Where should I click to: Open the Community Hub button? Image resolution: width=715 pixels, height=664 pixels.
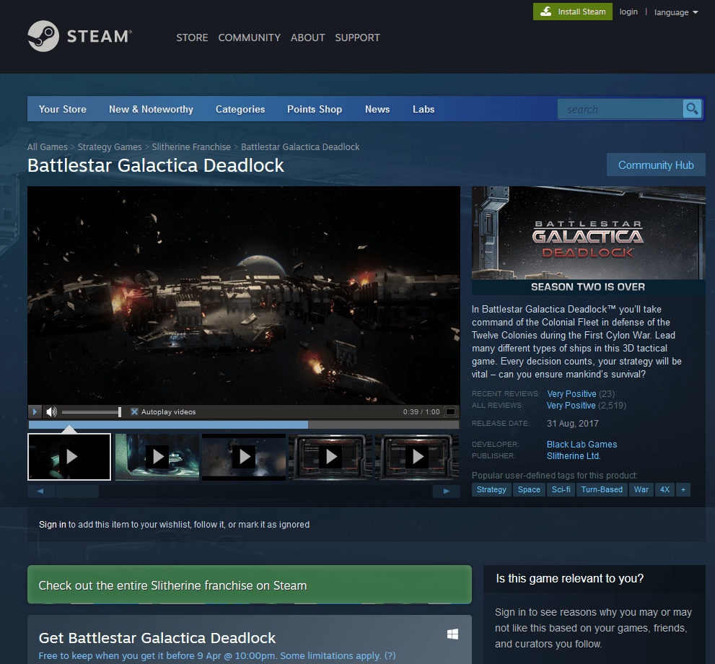pyautogui.click(x=656, y=165)
